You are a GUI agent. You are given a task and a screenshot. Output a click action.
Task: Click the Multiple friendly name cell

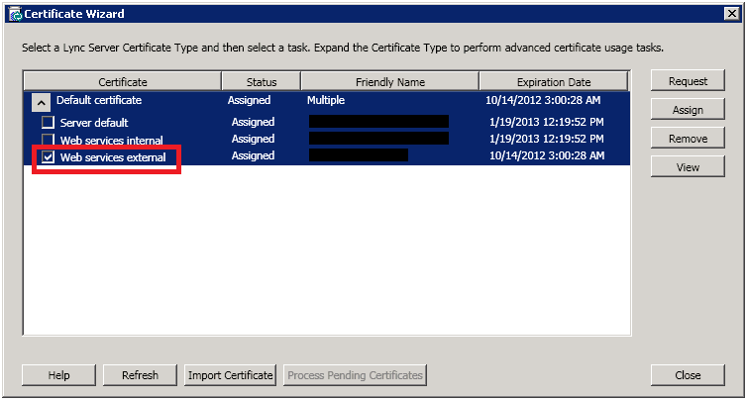coord(326,100)
